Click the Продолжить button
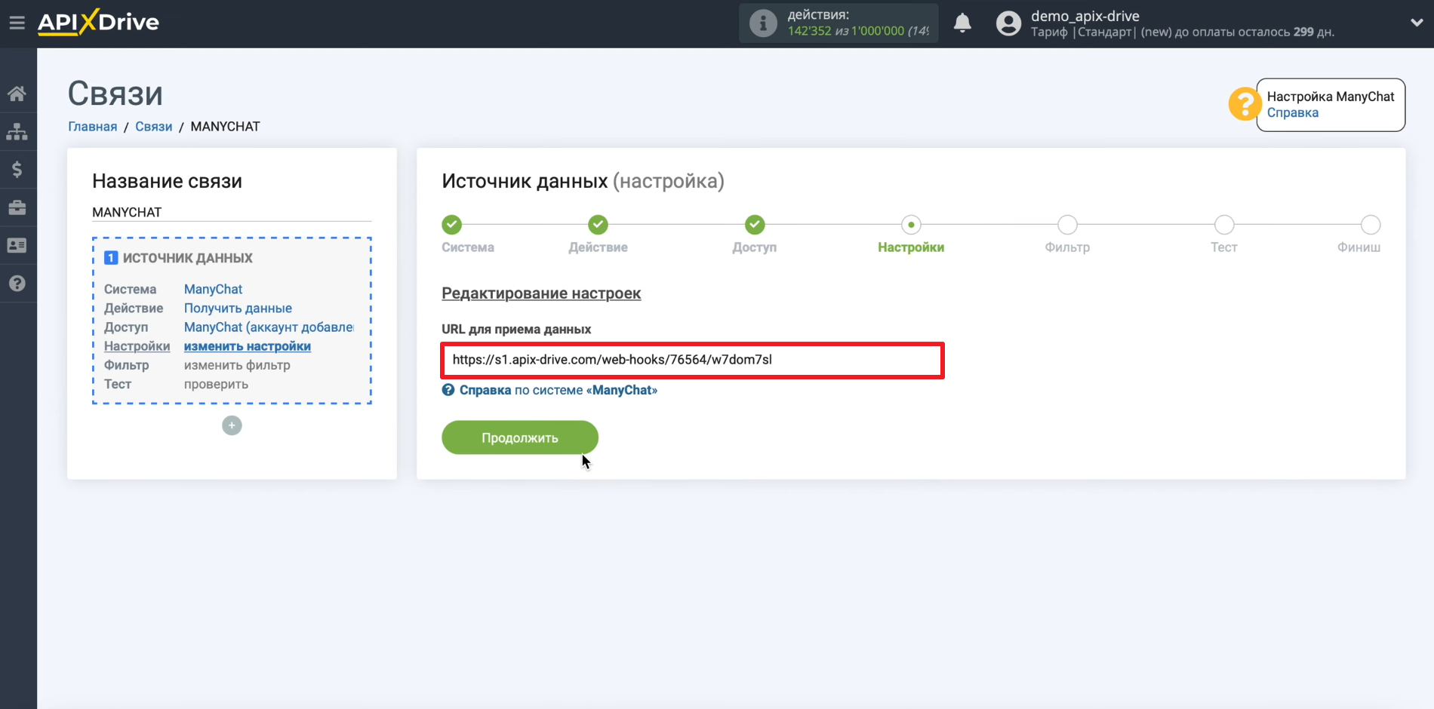Screen dimensions: 1434x709 click(520, 437)
